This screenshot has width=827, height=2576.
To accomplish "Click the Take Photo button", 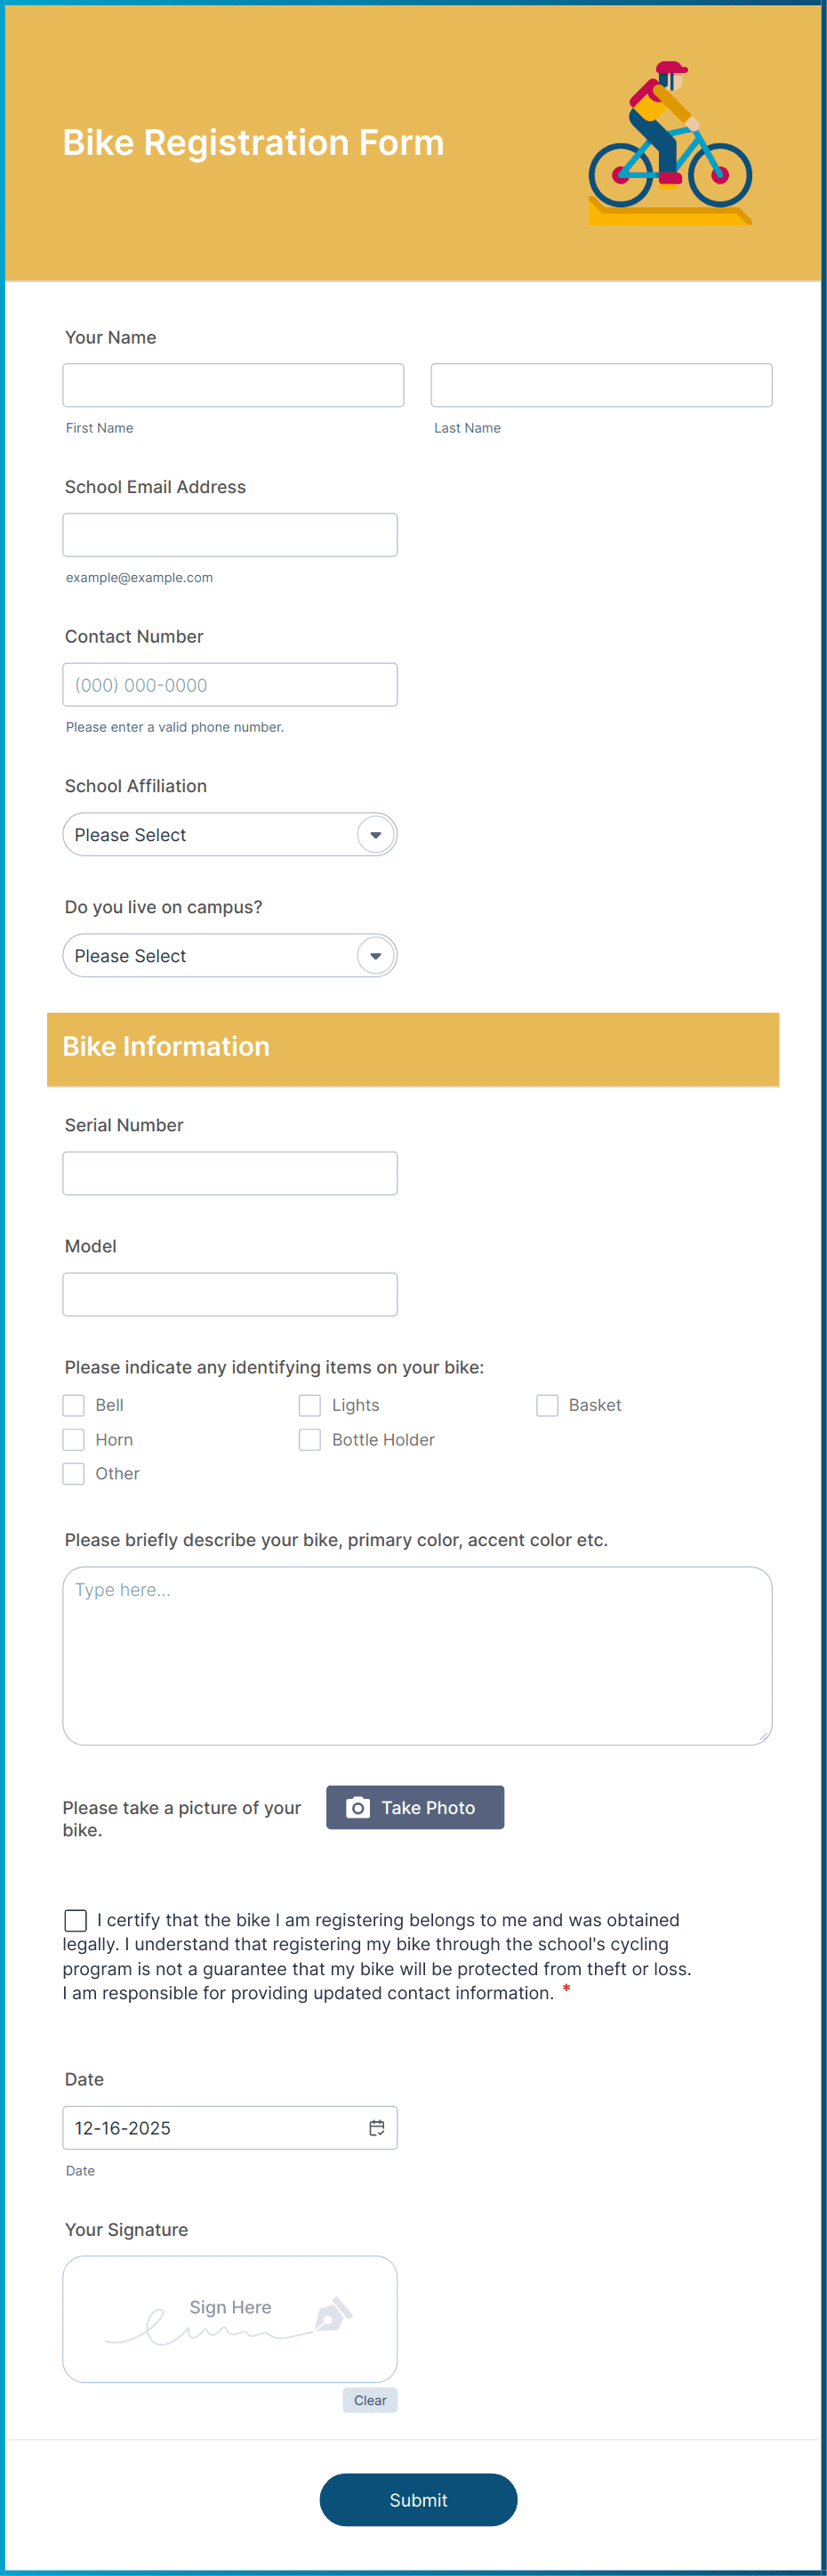I will [414, 1807].
